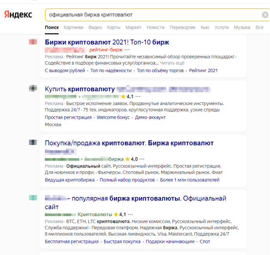
Task: Open the green биржа URL path link
Action: point(116,159)
